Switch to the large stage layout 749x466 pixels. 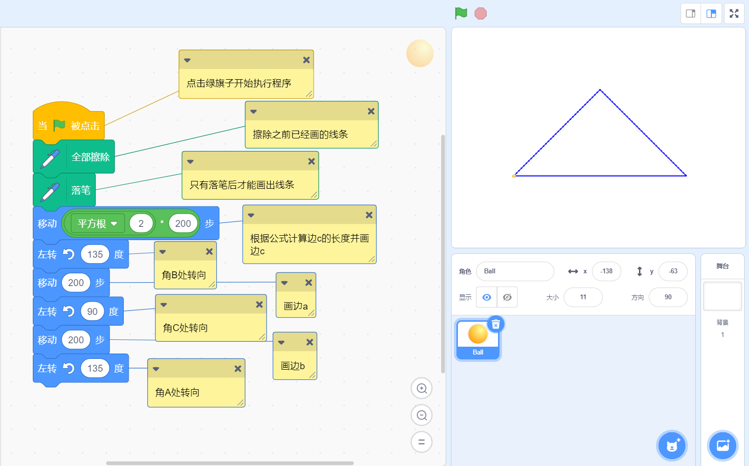pyautogui.click(x=711, y=14)
